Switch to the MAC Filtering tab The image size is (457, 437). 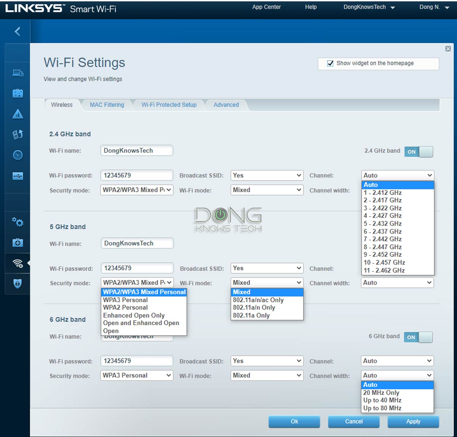[x=107, y=105]
